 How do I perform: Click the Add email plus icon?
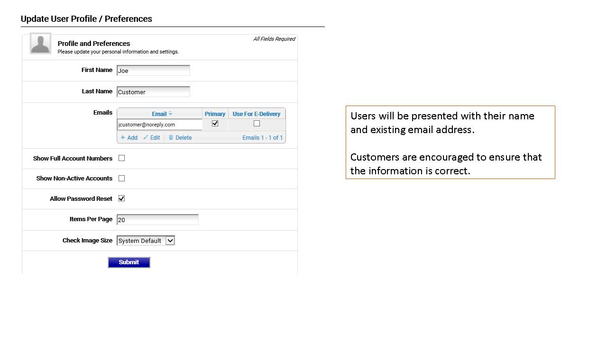pyautogui.click(x=123, y=138)
